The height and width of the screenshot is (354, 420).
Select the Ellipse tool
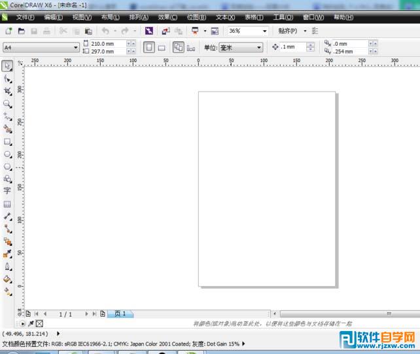click(7, 154)
